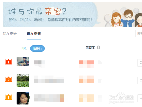Switch to the 我在意谁 tab

click(x=10, y=34)
